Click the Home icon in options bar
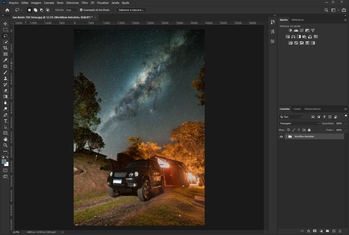This screenshot has width=349, height=235. point(7,10)
